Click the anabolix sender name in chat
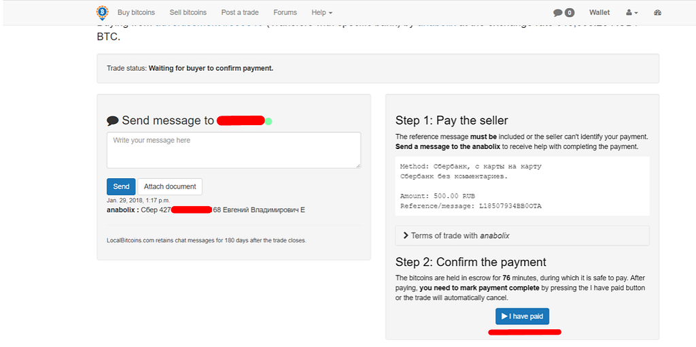The width and height of the screenshot is (696, 347). (121, 210)
